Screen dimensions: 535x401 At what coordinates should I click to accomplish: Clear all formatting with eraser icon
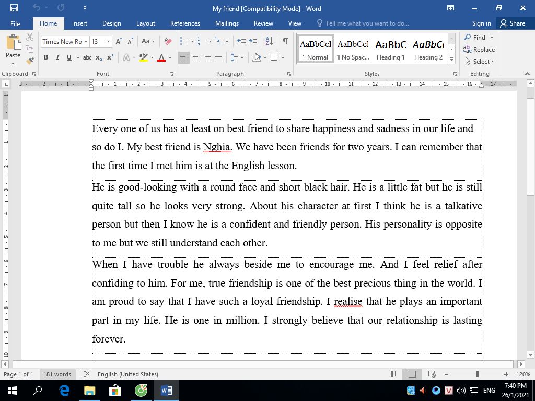(x=168, y=42)
